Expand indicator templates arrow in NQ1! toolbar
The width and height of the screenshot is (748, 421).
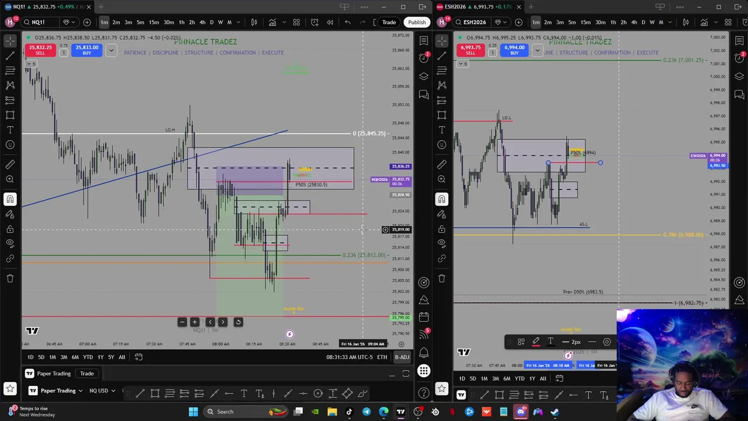[284, 22]
